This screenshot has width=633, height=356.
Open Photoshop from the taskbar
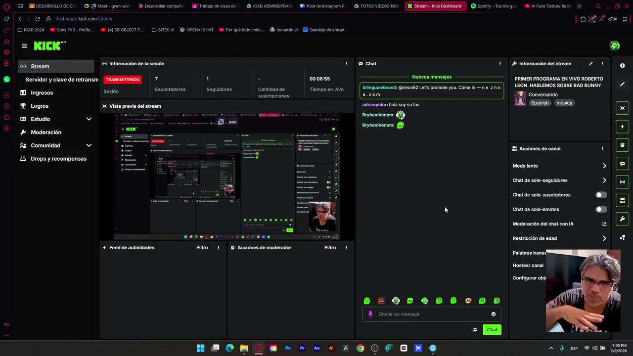[288, 348]
